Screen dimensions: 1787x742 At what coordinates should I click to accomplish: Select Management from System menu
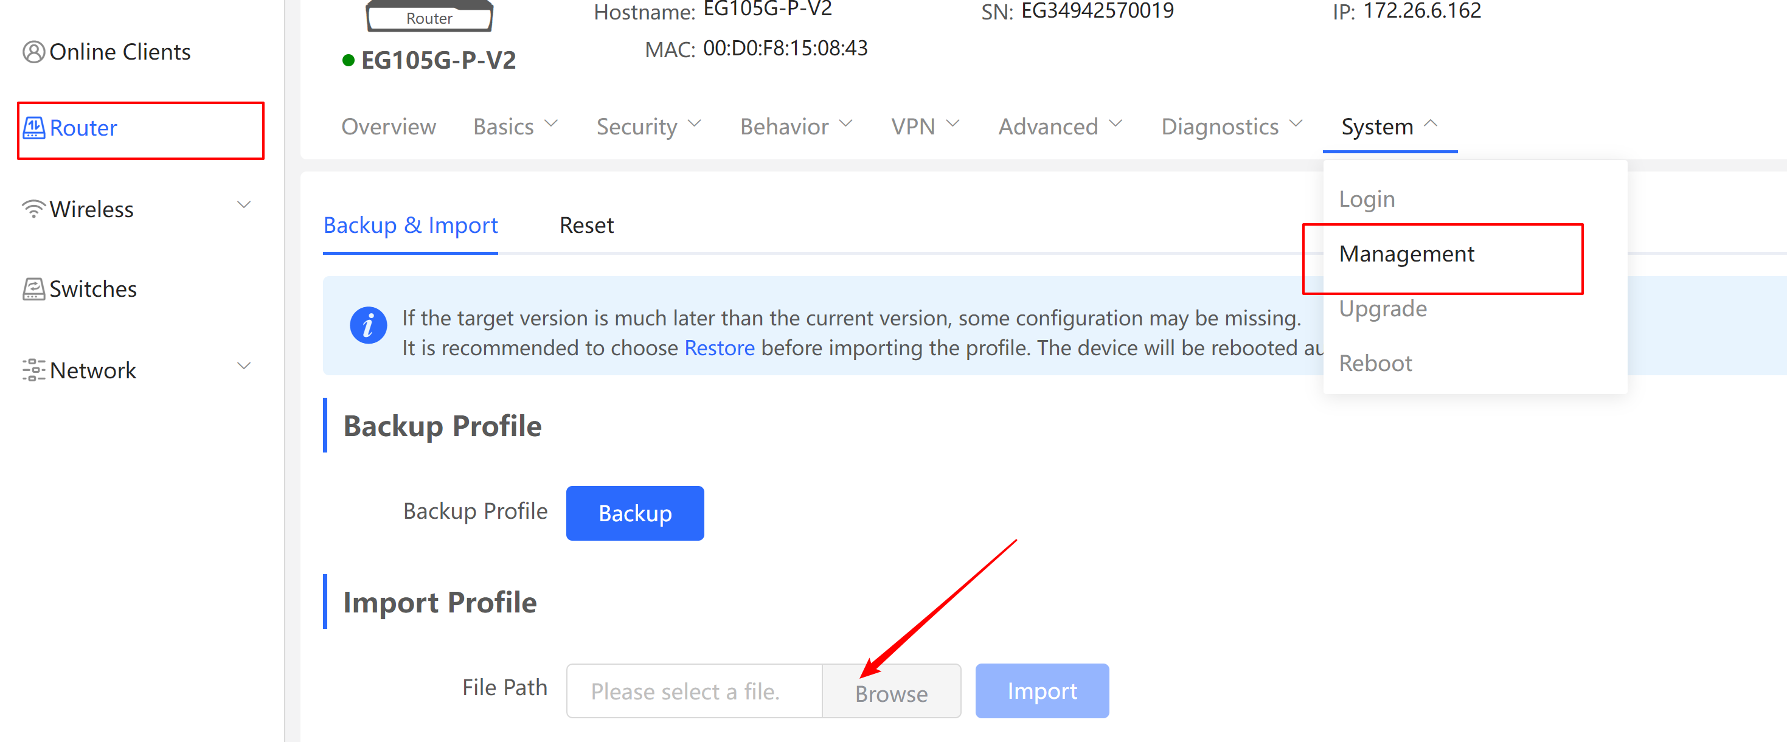(1406, 254)
